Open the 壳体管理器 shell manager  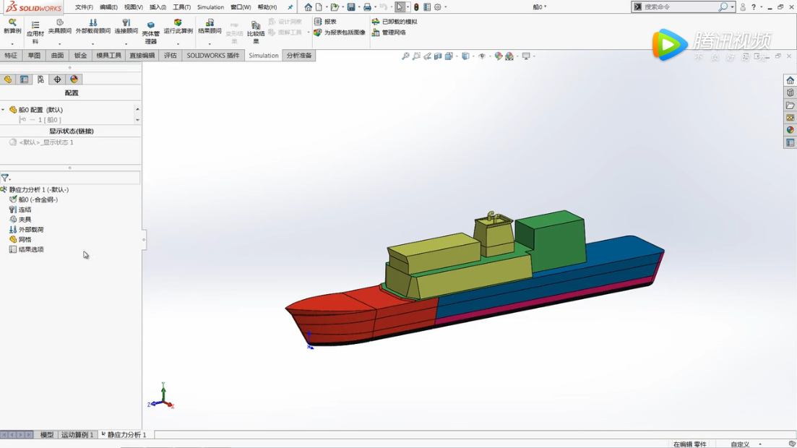[150, 32]
